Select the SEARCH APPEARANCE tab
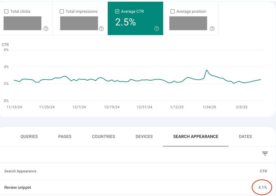Image resolution: width=276 pixels, height=196 pixels. [195, 136]
